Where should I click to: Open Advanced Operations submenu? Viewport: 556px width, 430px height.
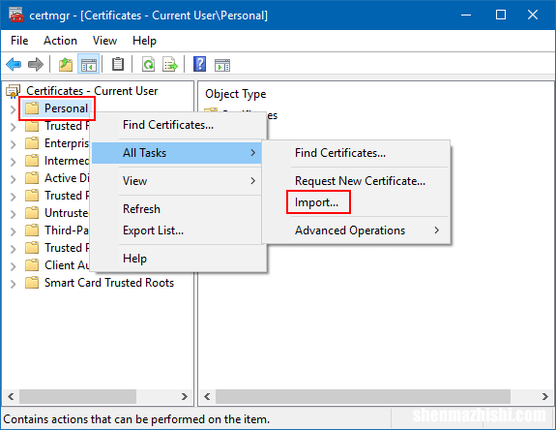coord(367,230)
